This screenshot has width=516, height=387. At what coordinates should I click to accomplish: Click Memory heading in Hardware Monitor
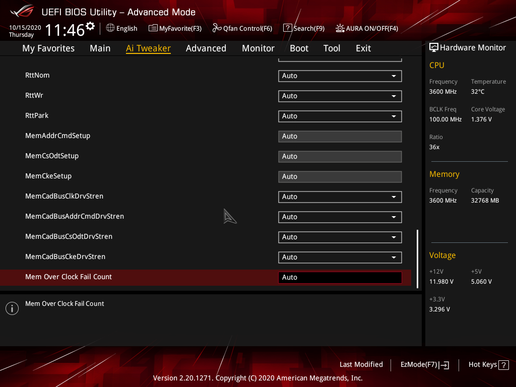pos(444,174)
